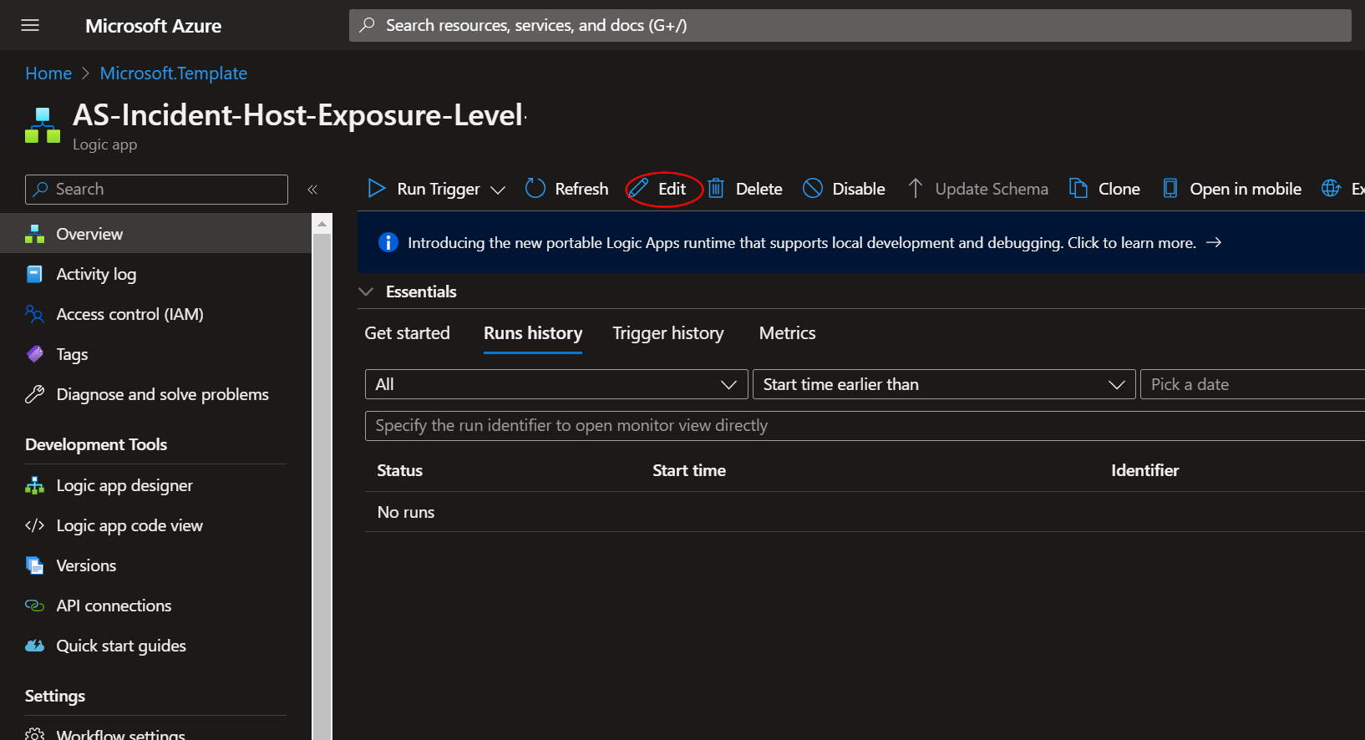Expand Run Trigger dropdown arrow
The image size is (1365, 740).
tap(498, 190)
